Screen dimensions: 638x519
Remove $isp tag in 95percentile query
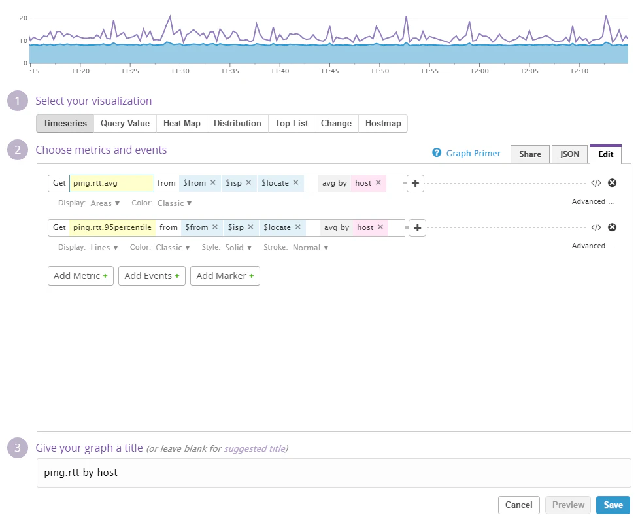(250, 227)
